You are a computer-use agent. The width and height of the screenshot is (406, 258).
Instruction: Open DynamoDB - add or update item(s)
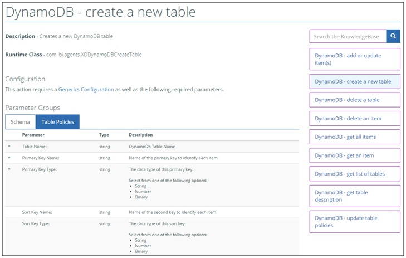pos(355,59)
